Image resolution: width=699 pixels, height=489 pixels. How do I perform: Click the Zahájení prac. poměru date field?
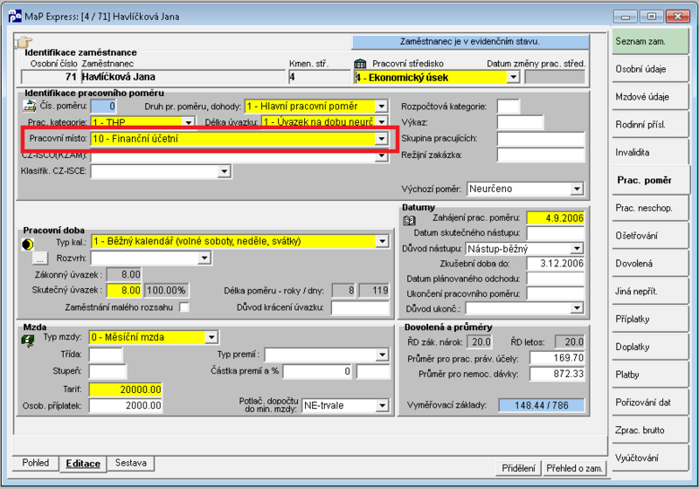point(555,218)
